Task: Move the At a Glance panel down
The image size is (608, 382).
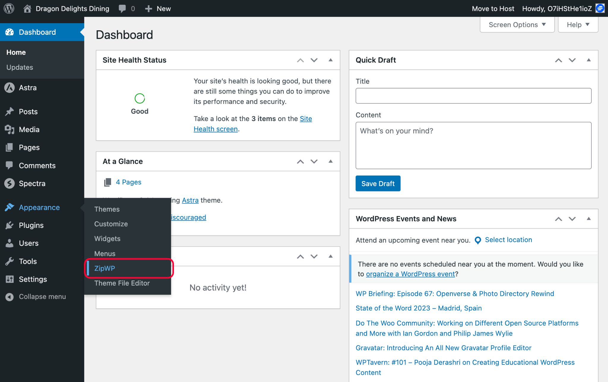Action: (314, 161)
